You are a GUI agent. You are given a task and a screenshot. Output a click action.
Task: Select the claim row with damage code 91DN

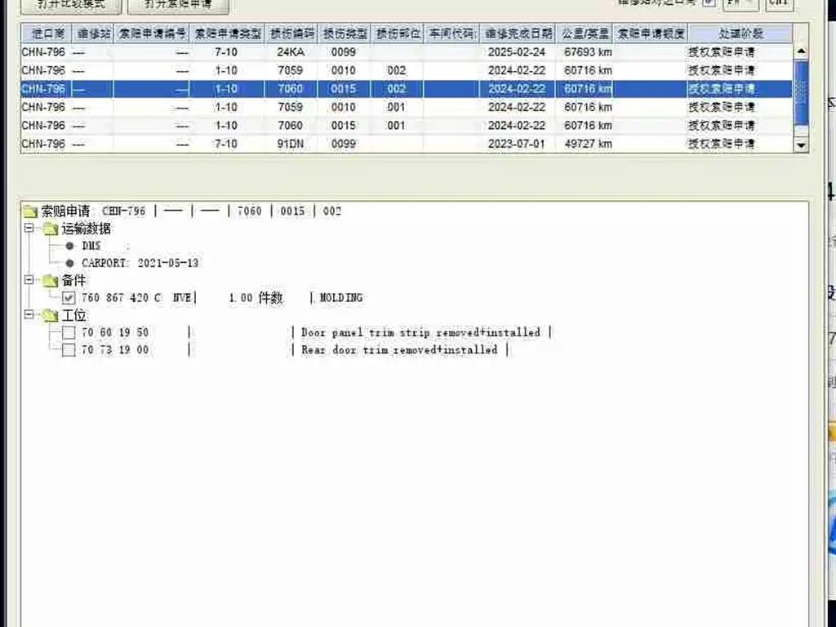click(407, 144)
